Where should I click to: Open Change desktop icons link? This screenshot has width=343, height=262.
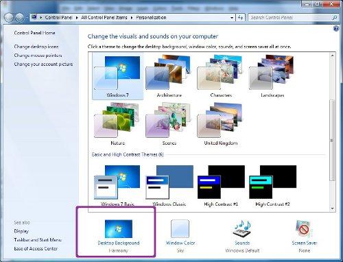36,47
